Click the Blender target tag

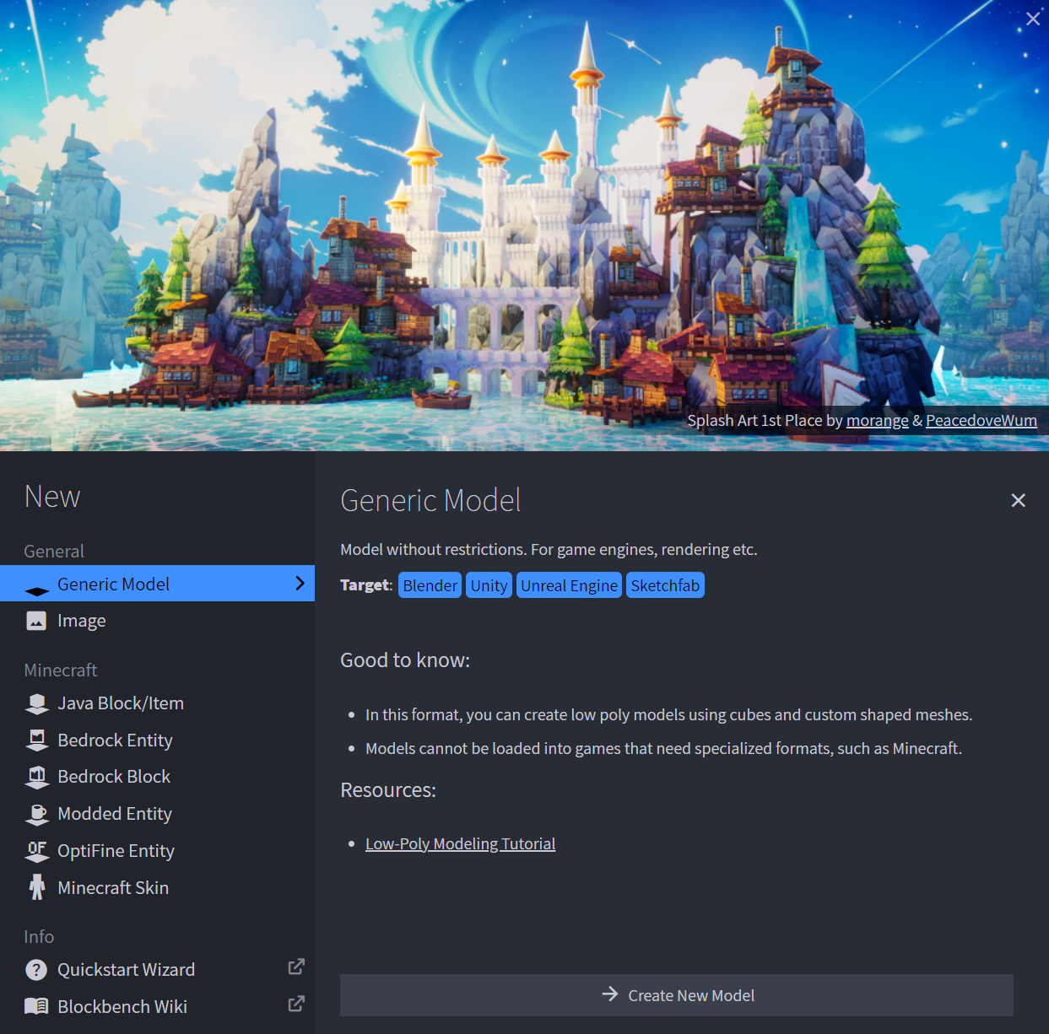point(430,585)
